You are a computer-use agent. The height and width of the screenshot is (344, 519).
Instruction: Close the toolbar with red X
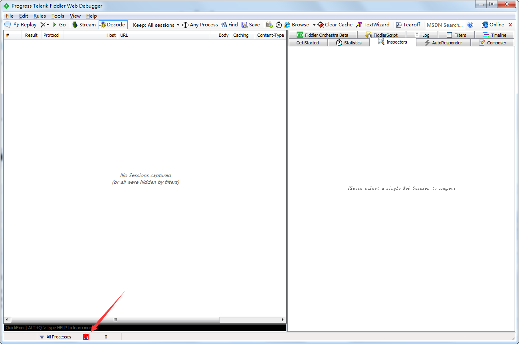(x=510, y=25)
